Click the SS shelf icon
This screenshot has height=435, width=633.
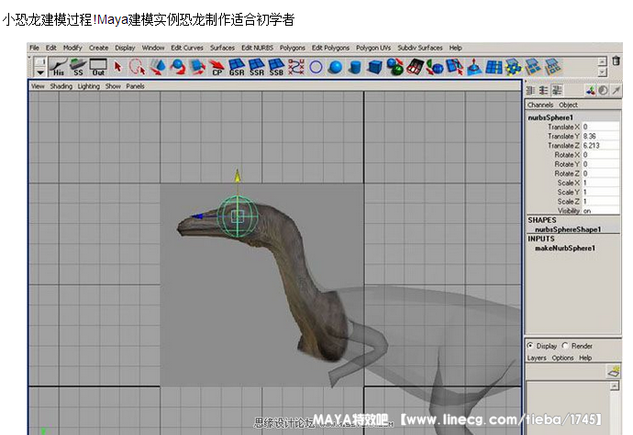pos(78,67)
